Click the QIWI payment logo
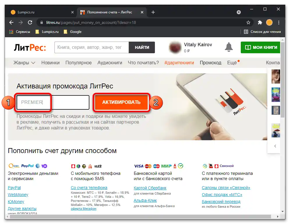Viewport: 290px width, 224px height. pyautogui.click(x=14, y=166)
